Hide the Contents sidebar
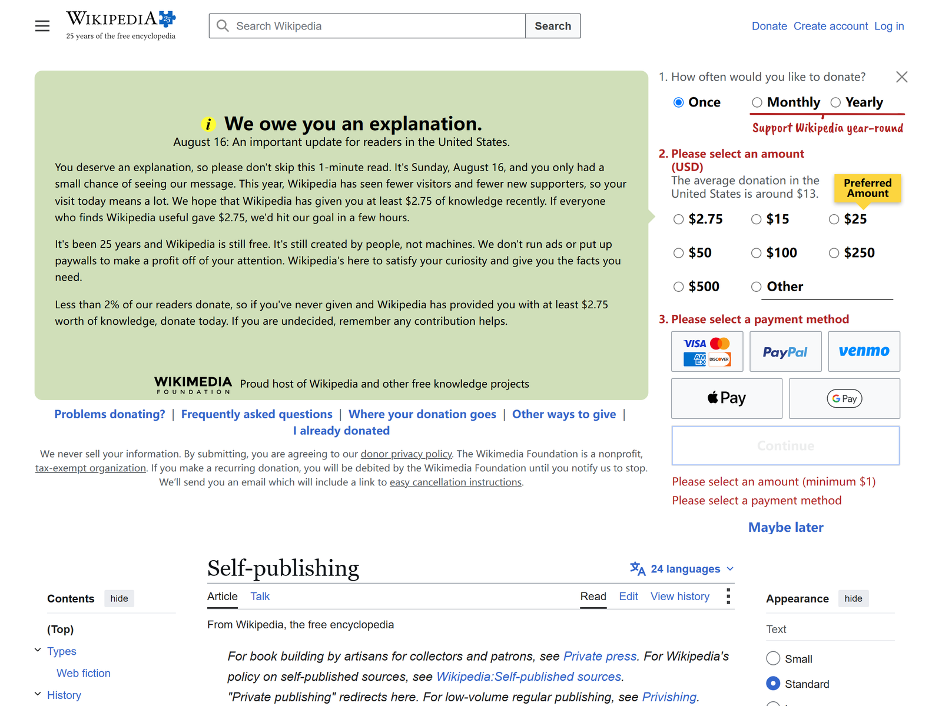The height and width of the screenshot is (706, 942). point(119,598)
